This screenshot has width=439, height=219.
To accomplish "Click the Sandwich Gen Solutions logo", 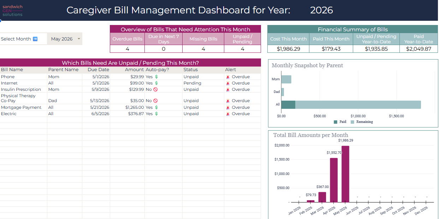I will [x=12, y=11].
